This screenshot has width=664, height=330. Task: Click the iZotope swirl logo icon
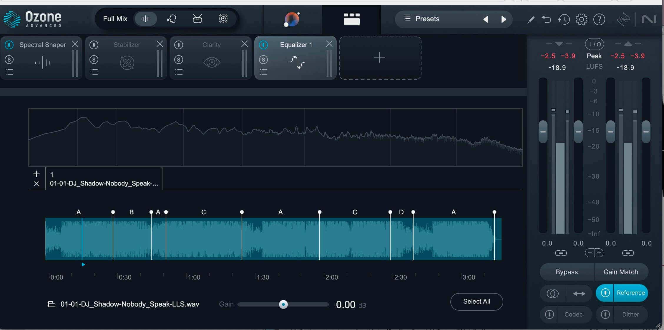pyautogui.click(x=623, y=20)
